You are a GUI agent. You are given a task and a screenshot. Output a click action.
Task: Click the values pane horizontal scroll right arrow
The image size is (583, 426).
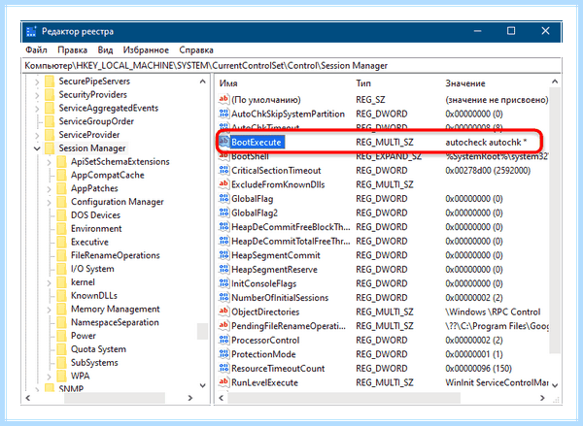pyautogui.click(x=542, y=398)
